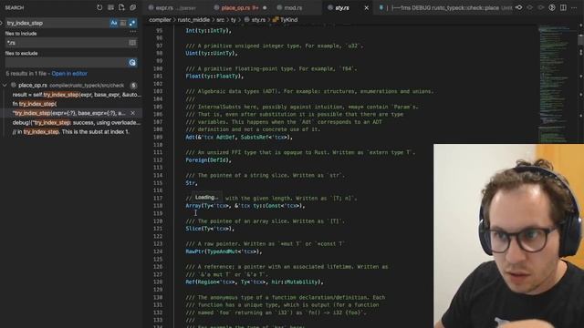Screen dimensions: 584x328
Task: Toggle search details ellipsis below search box
Action: (132, 32)
